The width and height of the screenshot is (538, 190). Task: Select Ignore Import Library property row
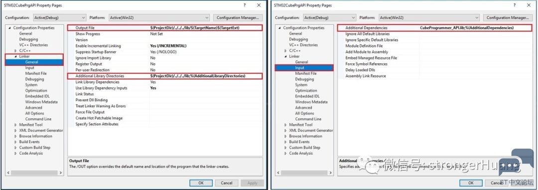tap(165, 58)
